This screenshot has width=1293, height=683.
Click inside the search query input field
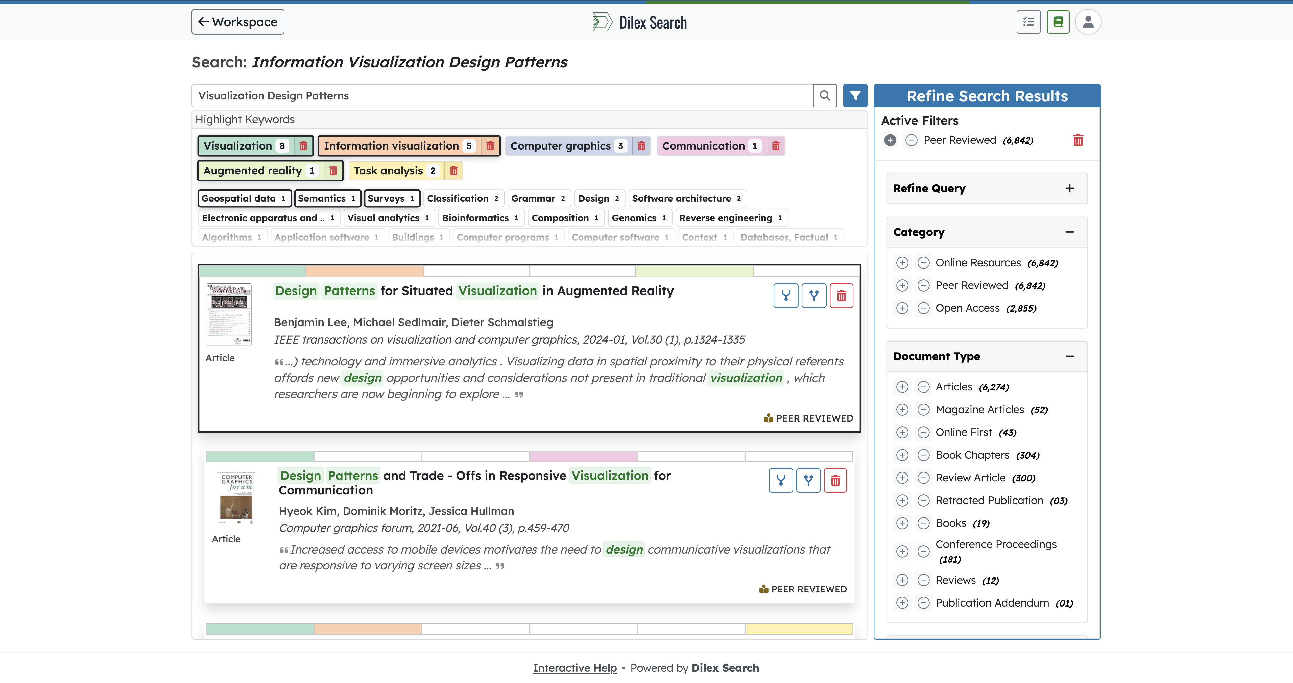tap(502, 95)
